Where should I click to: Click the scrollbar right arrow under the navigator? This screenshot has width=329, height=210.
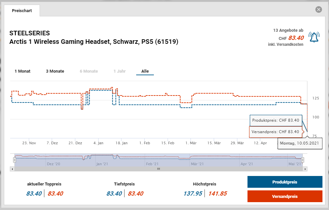click(x=305, y=169)
